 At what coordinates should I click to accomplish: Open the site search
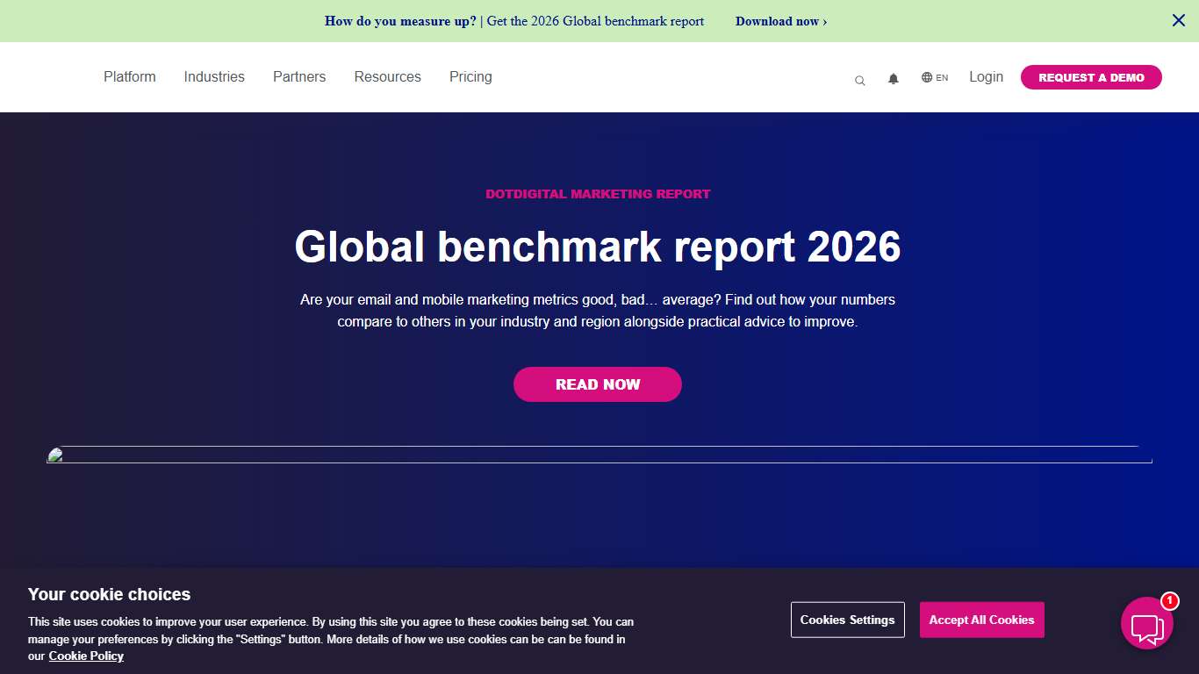859,80
